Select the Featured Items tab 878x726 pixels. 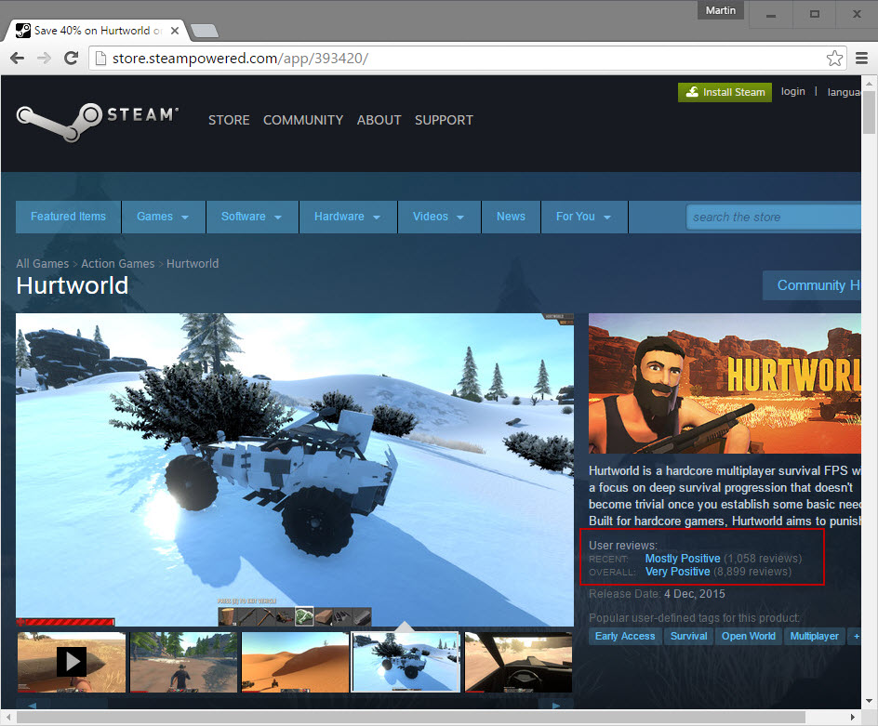pos(68,217)
